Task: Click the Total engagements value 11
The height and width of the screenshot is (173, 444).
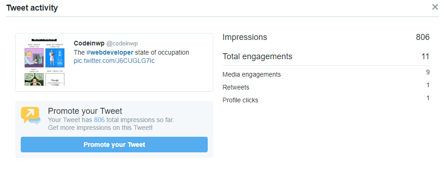Action: pyautogui.click(x=425, y=56)
